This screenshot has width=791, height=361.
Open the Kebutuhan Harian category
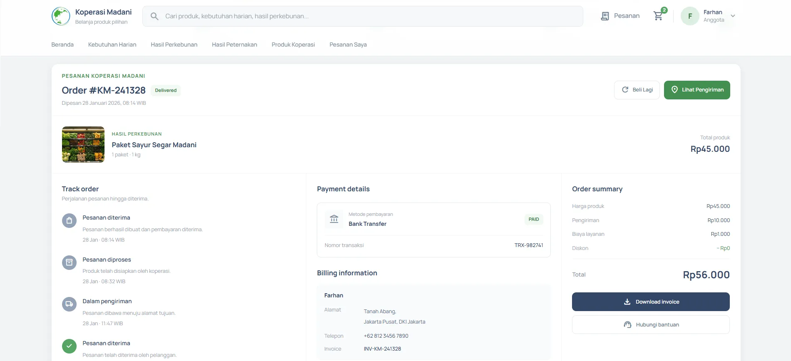point(112,45)
